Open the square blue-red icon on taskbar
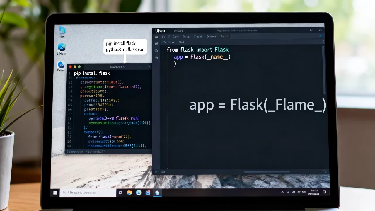The width and height of the screenshot is (375, 211). [x=148, y=193]
